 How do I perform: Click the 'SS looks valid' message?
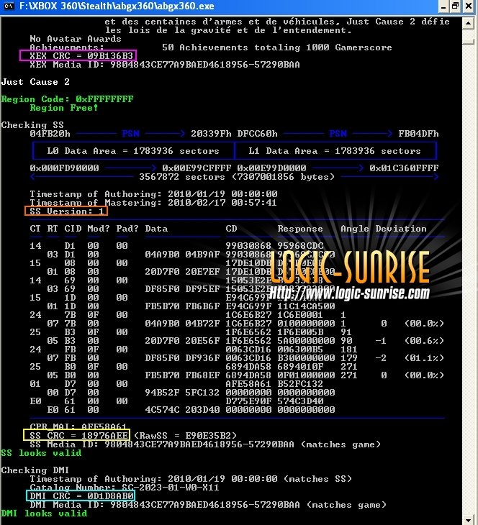click(42, 453)
